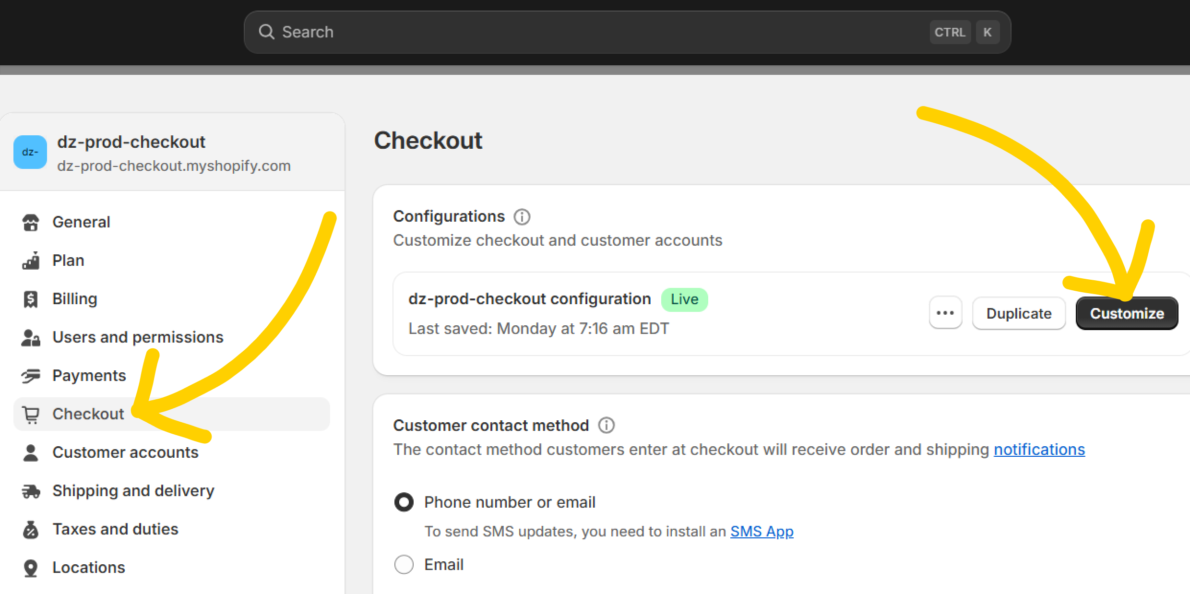Open Payments settings
The image size is (1190, 594).
tap(172, 376)
